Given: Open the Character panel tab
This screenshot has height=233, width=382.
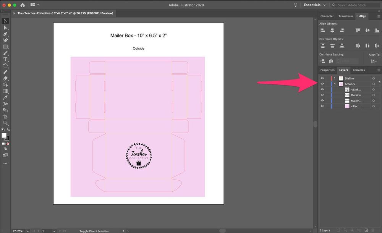Looking at the screenshot, I should coord(327,16).
